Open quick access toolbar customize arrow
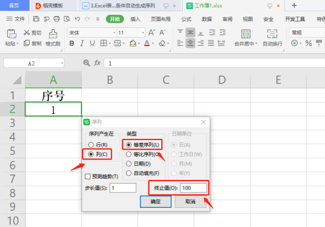Image resolution: width=325 pixels, height=227 pixels. (98, 19)
